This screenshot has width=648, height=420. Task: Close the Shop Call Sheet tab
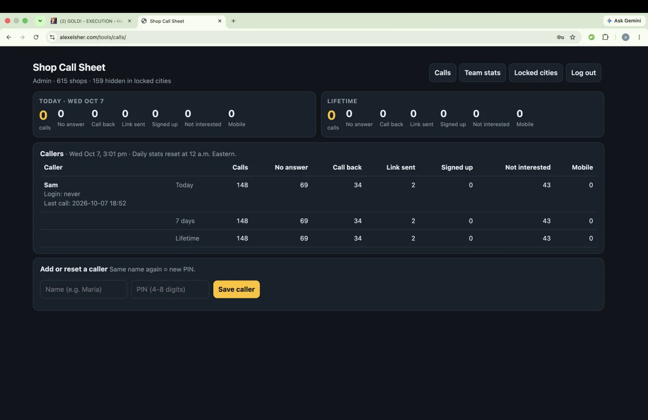pyautogui.click(x=220, y=21)
